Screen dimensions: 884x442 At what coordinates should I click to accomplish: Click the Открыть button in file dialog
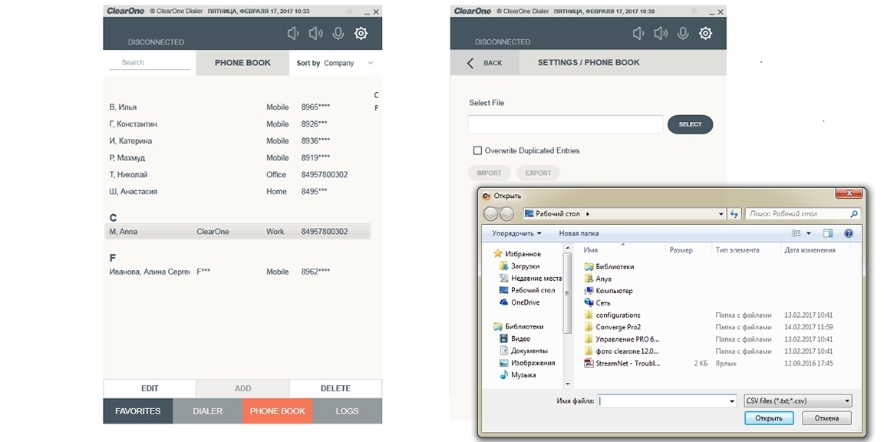(x=768, y=418)
